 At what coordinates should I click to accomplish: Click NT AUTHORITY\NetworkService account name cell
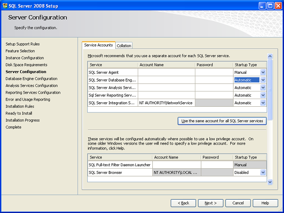point(167,103)
